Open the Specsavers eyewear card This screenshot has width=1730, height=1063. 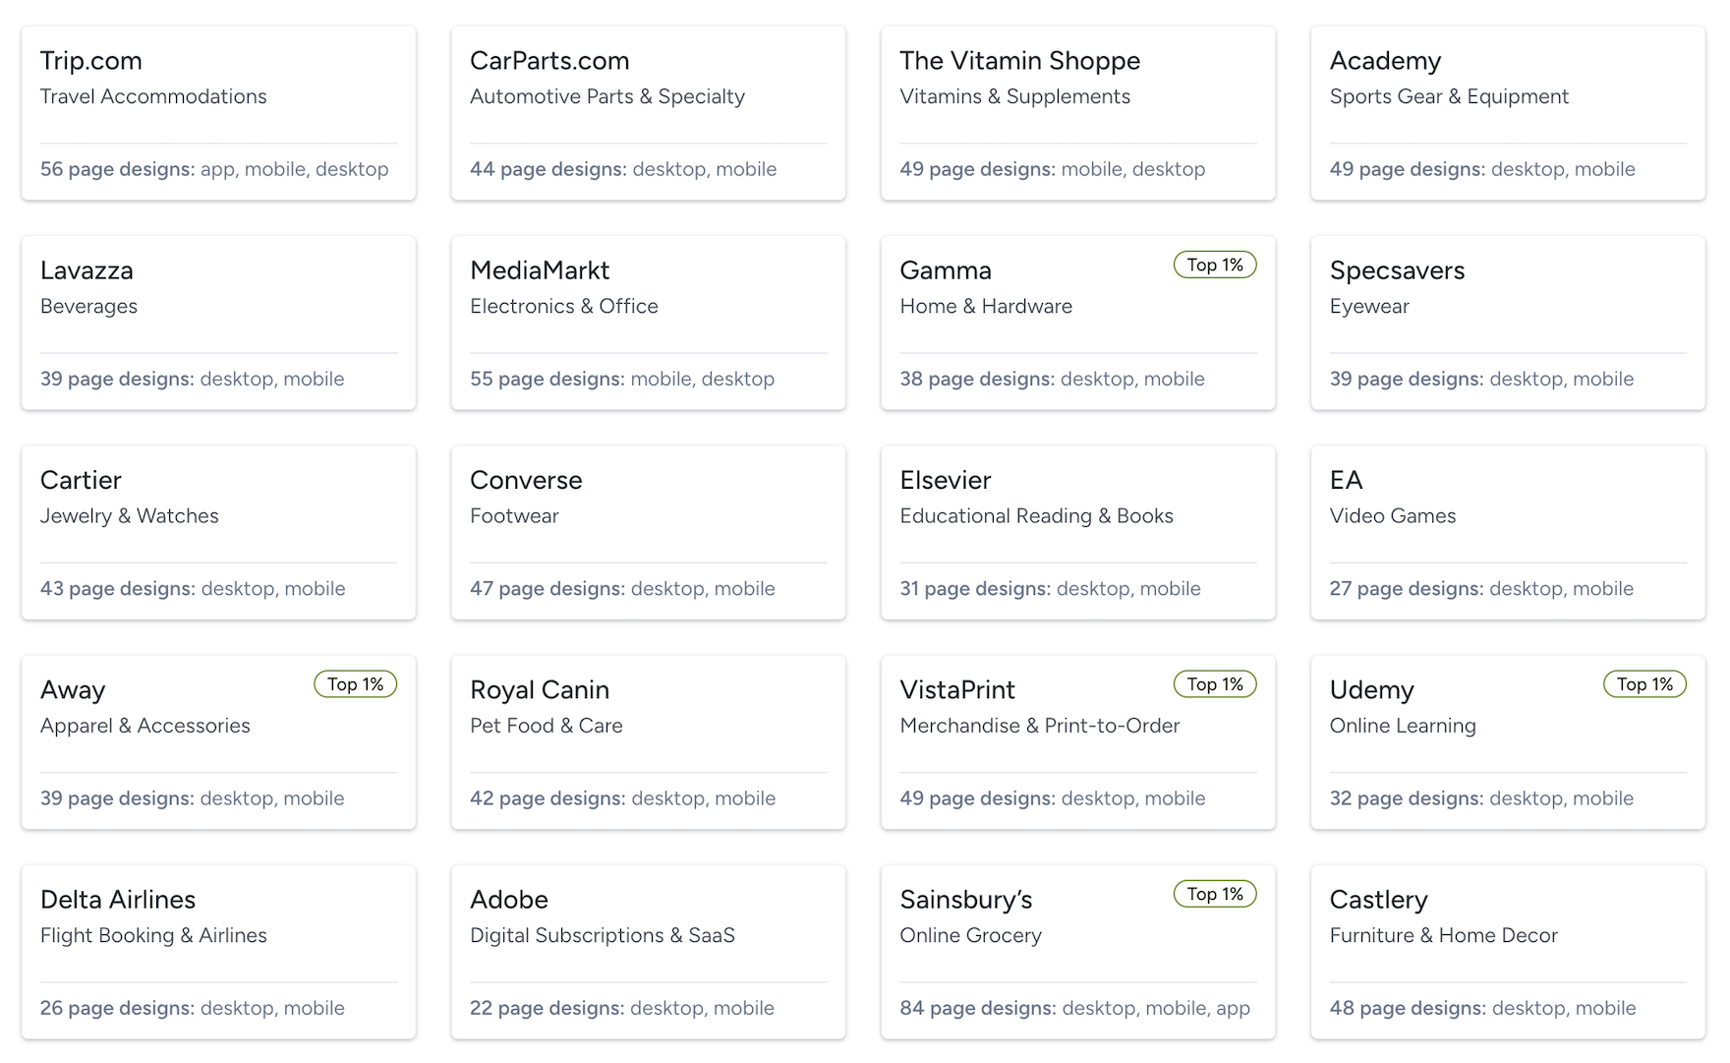1507,323
